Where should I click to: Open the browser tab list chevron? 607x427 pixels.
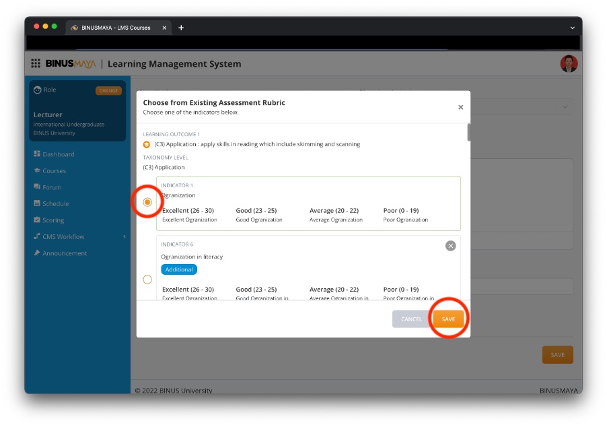(572, 28)
